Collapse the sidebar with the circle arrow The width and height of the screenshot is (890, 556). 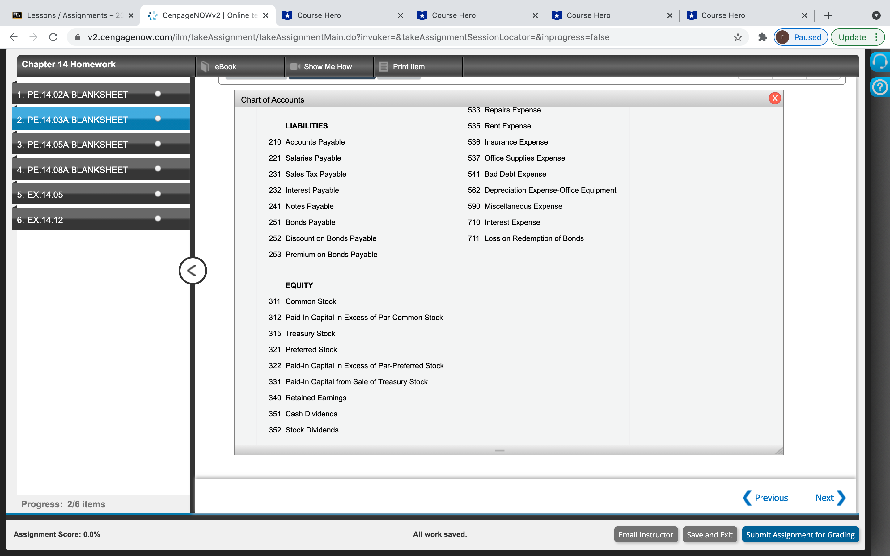[x=192, y=271]
